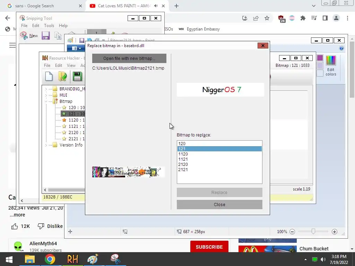This screenshot has height=266, width=355.
Task: Show hidden tray icons chevron
Action: coord(305,259)
